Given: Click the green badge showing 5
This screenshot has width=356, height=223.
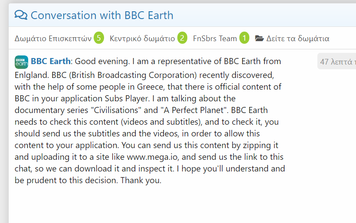Looking at the screenshot, I should (99, 38).
